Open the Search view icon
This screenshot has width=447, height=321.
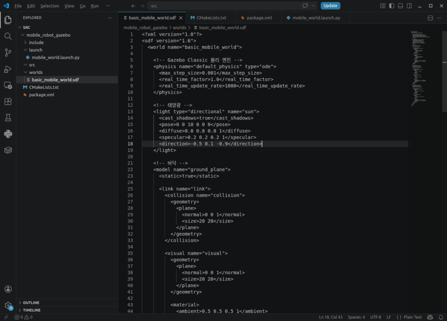tap(8, 36)
